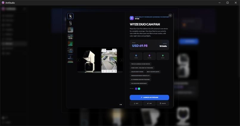The width and height of the screenshot is (240, 126).
Task: Delete the product
Action: [x=163, y=103]
